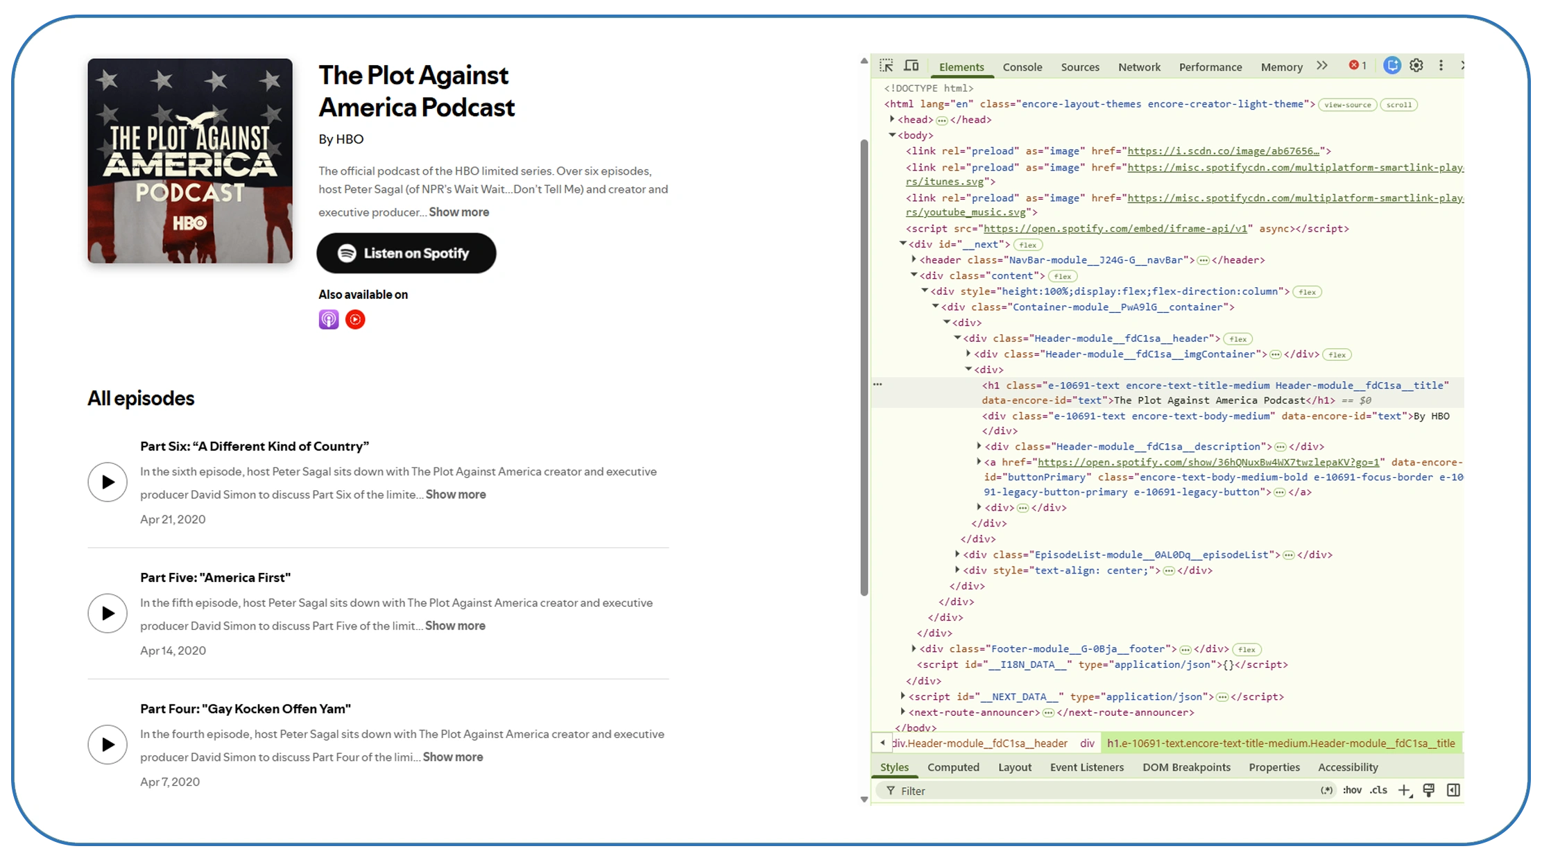Toggle the computed styles sidebar icon

1453,791
